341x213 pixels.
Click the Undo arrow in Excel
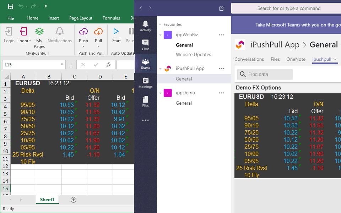coord(21,6)
